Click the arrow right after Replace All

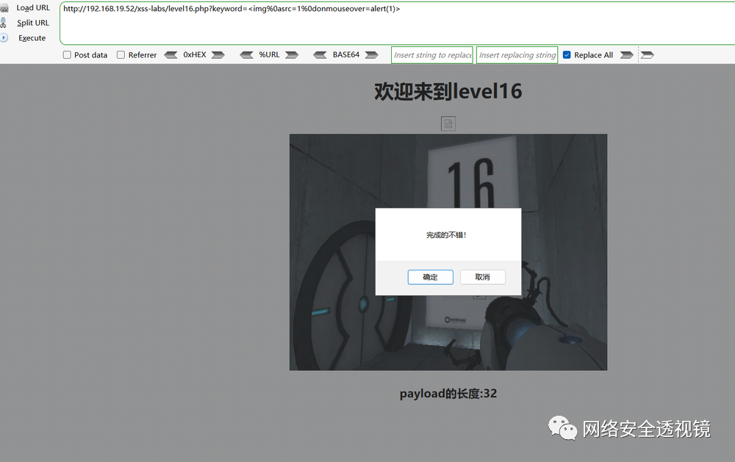627,55
